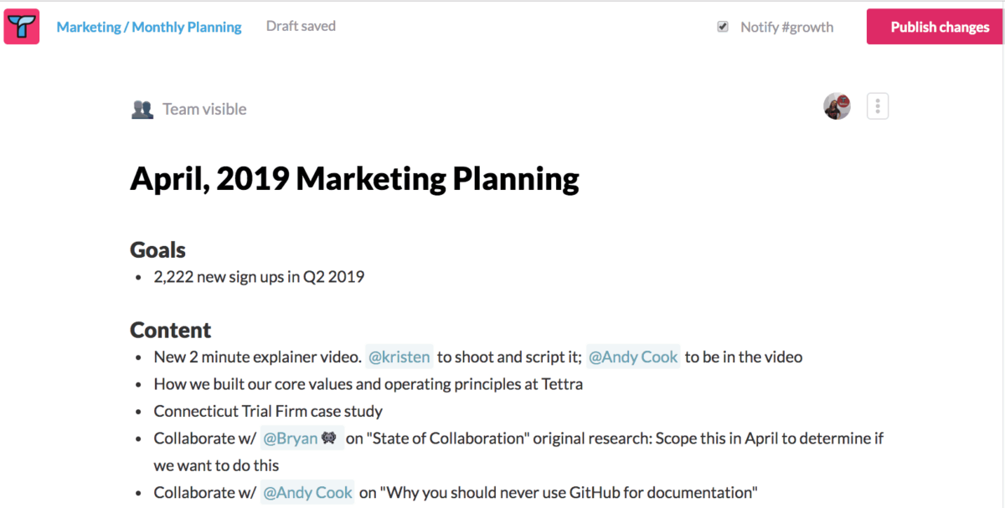This screenshot has height=508, width=1005.
Task: Click the Content heading
Action: pos(170,330)
